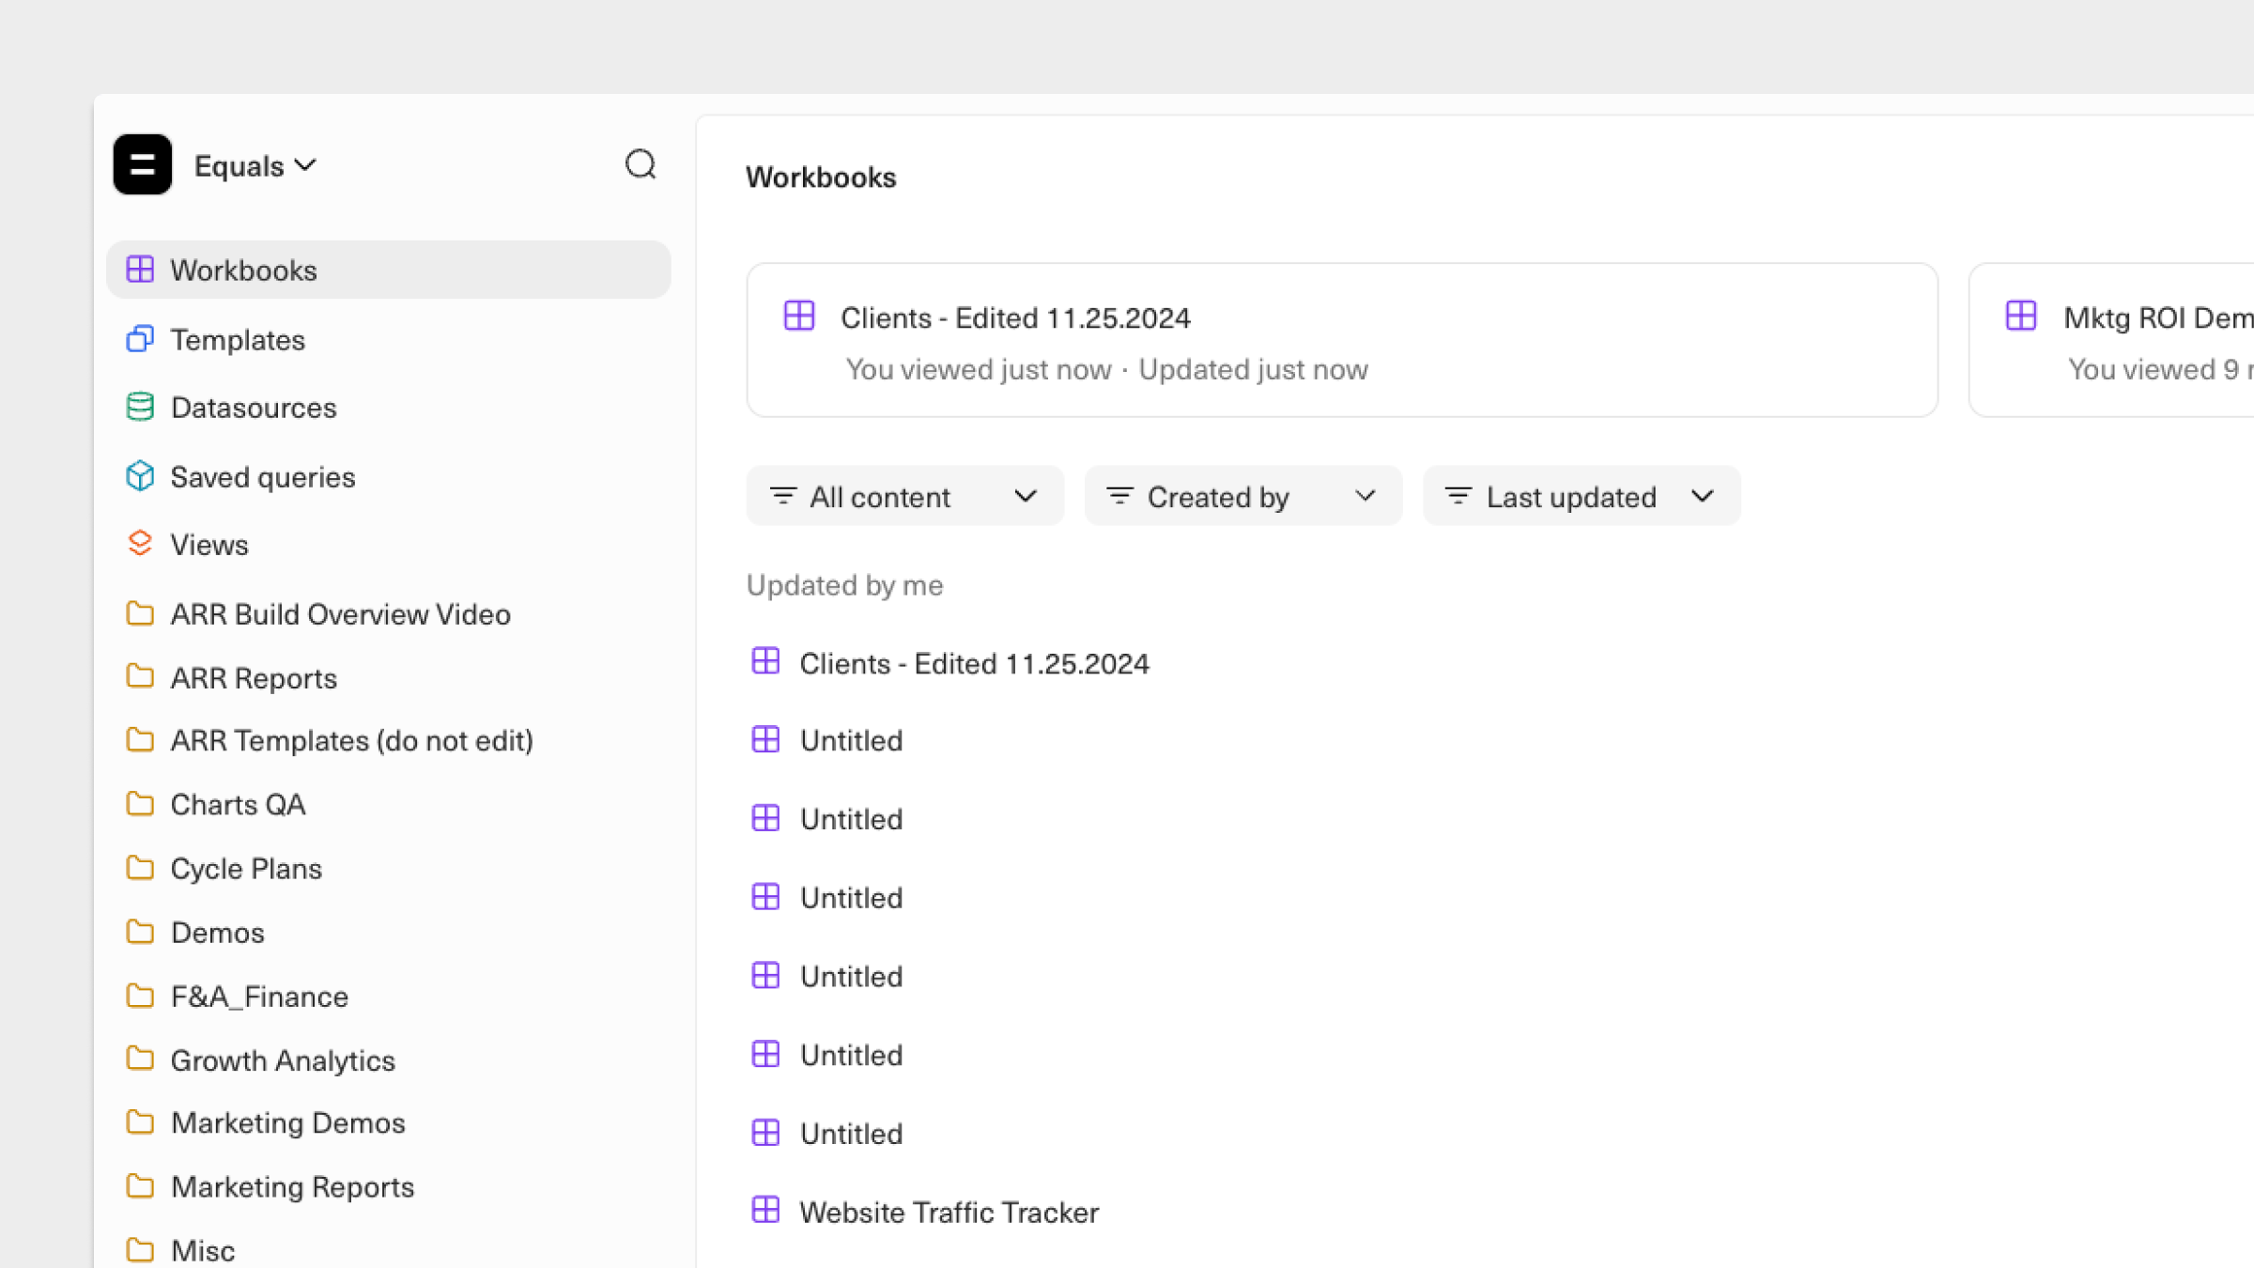The width and height of the screenshot is (2254, 1268).
Task: Click the Equals logo icon
Action: tap(142, 165)
